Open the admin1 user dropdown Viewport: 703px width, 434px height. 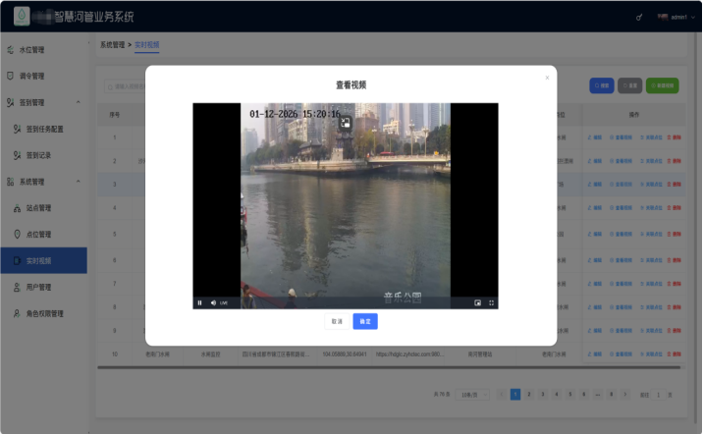(676, 17)
